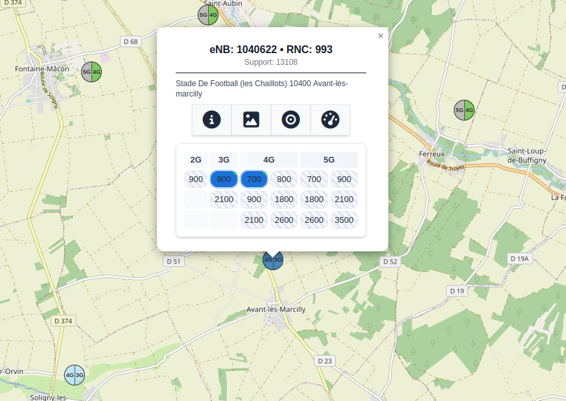566x401 pixels.
Task: Click the circular target icon in popup
Action: [x=290, y=120]
